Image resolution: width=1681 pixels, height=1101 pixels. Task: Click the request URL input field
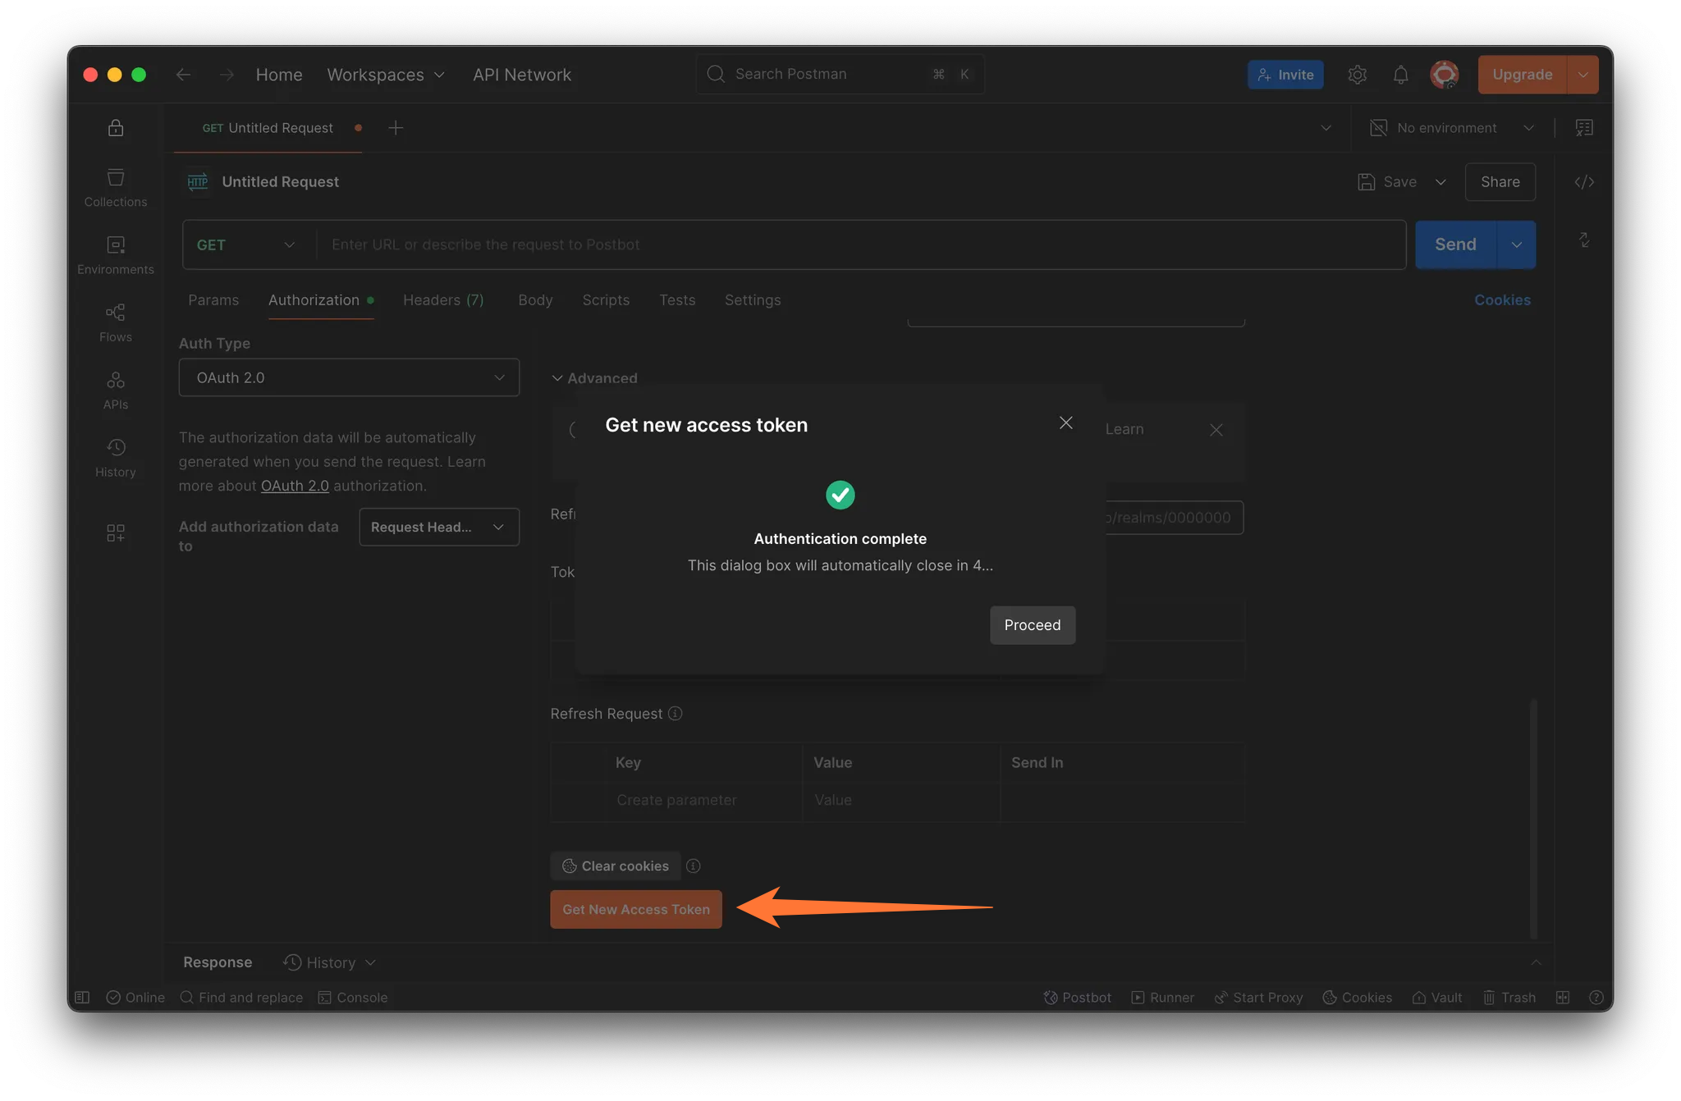pos(861,244)
